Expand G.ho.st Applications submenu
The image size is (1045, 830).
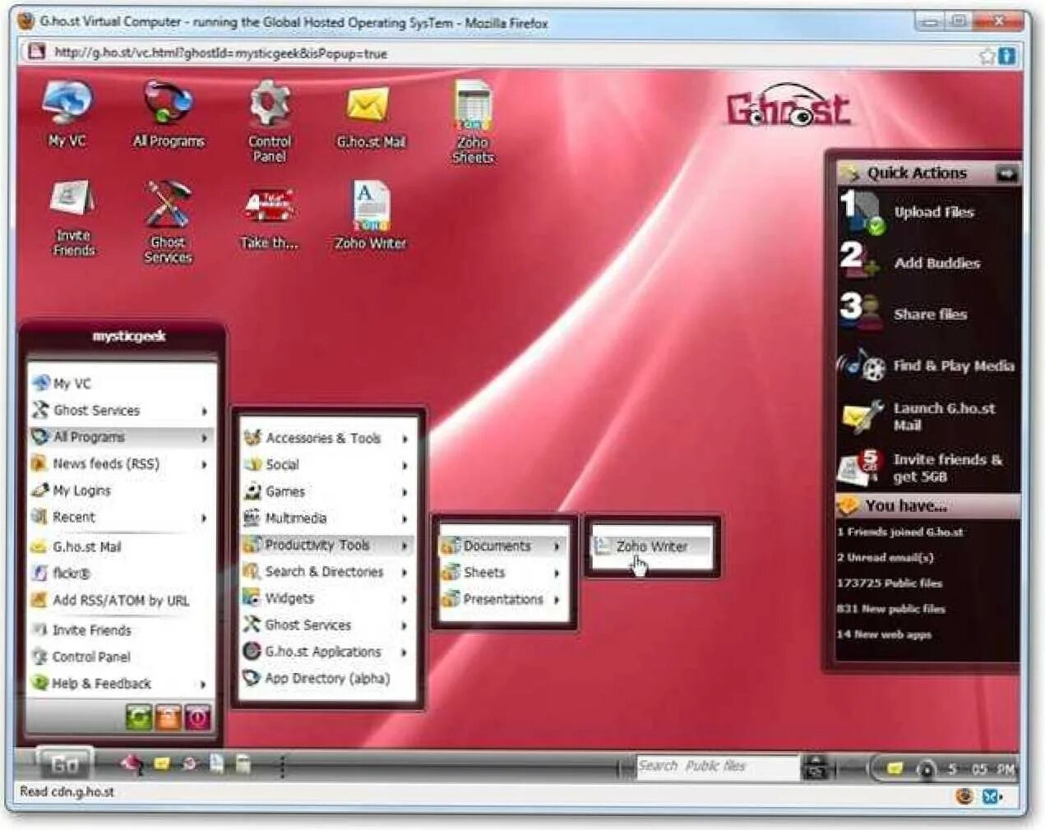pyautogui.click(x=327, y=652)
